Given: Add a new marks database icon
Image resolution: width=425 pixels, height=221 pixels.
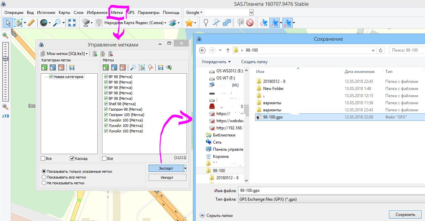Looking at the screenshot, I should coord(95,54).
